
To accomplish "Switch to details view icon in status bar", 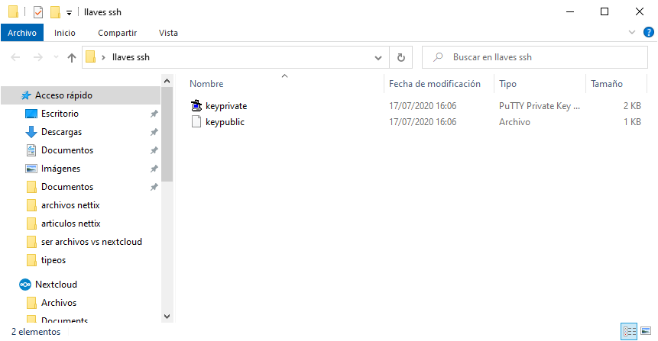I will point(629,331).
